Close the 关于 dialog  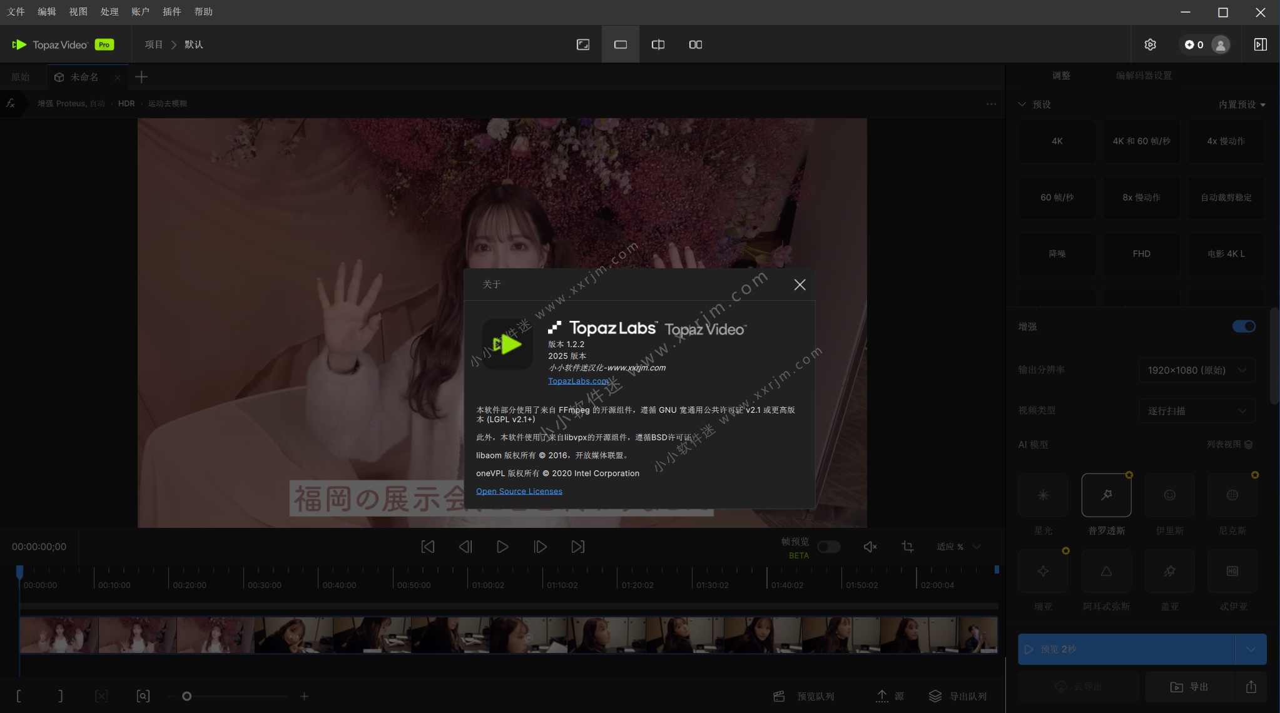pyautogui.click(x=799, y=285)
